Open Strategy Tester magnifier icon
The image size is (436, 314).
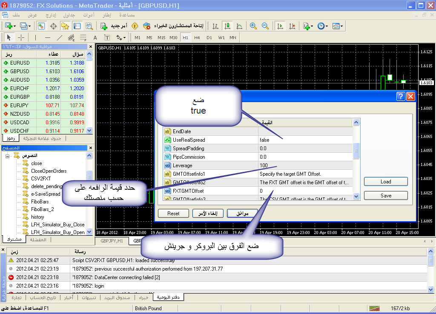[89, 26]
